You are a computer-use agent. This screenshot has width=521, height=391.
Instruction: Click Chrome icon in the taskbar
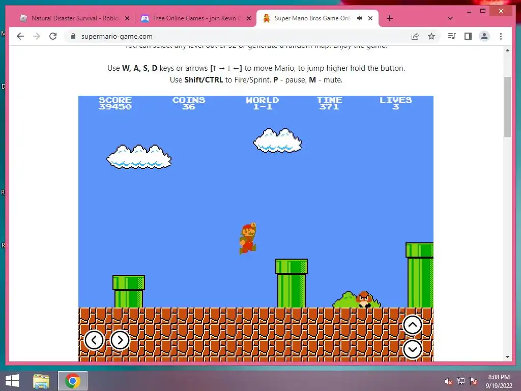(73, 381)
